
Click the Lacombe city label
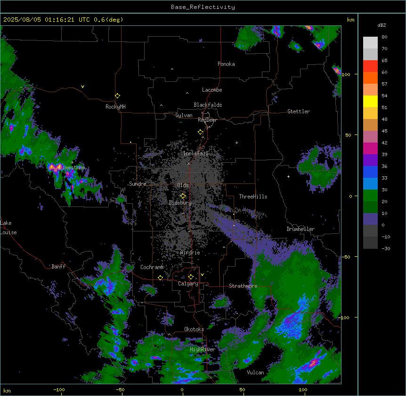212,90
